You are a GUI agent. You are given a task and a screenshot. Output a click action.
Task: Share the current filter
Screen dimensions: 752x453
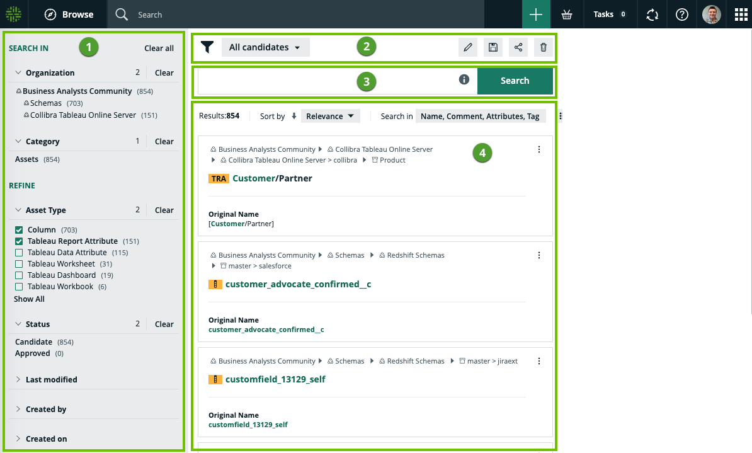(x=518, y=47)
